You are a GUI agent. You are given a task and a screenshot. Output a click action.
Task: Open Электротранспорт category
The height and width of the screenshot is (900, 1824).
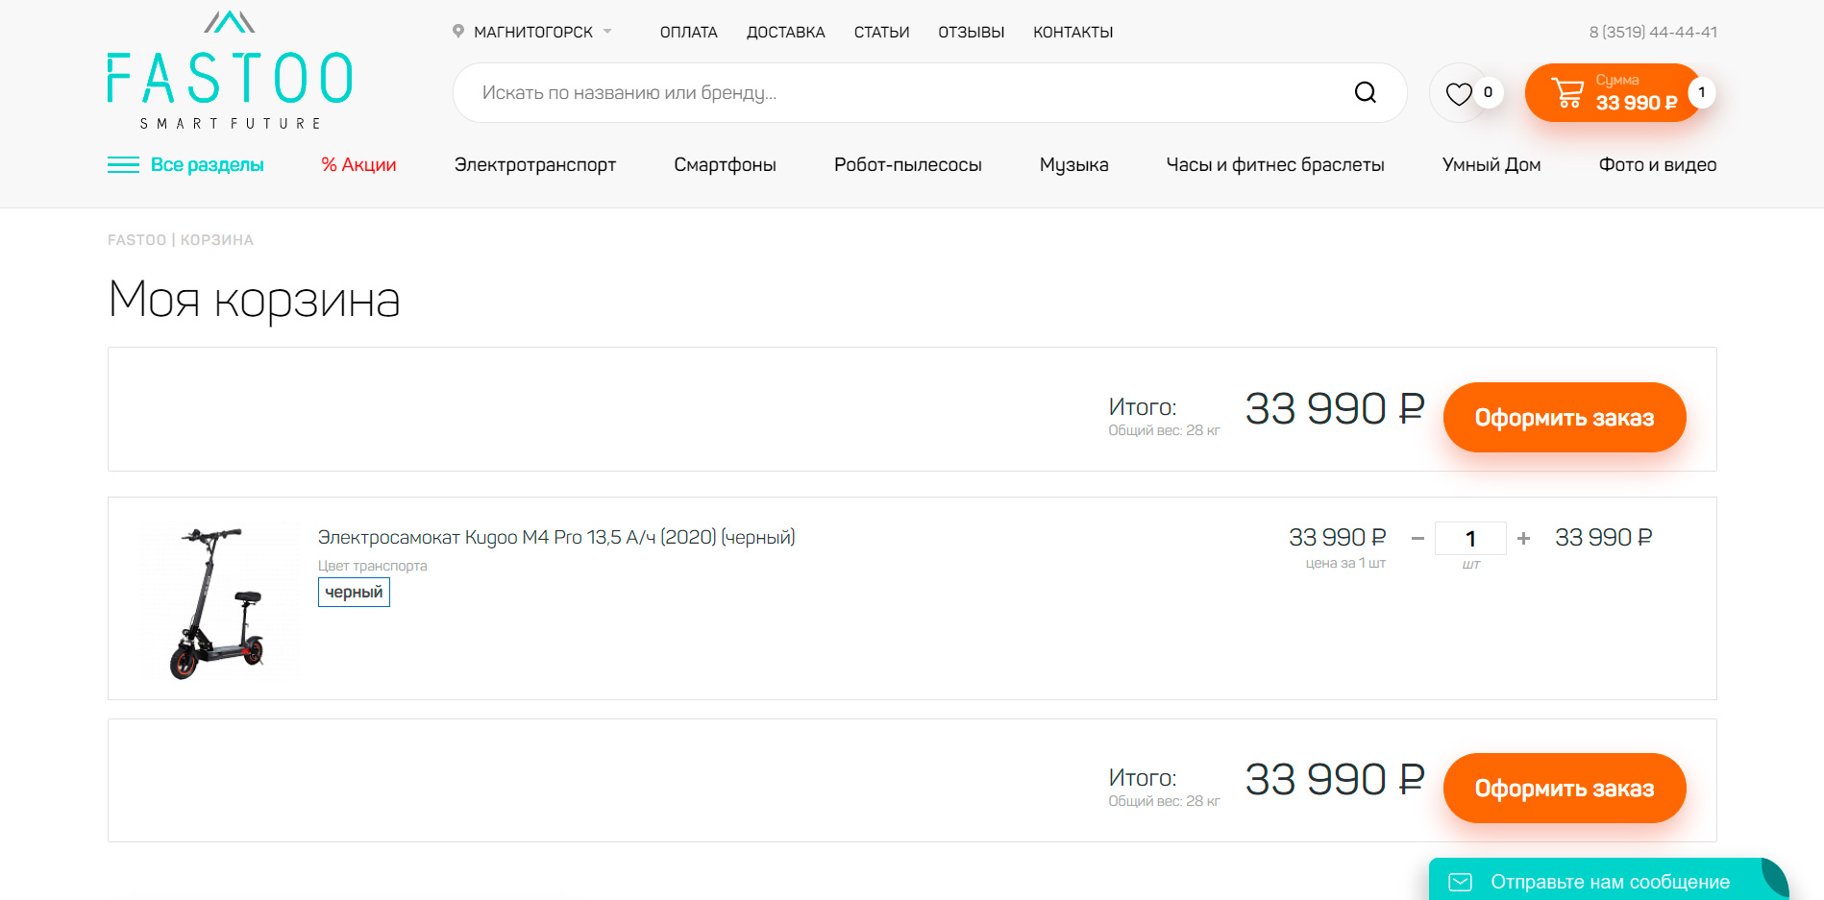click(535, 165)
